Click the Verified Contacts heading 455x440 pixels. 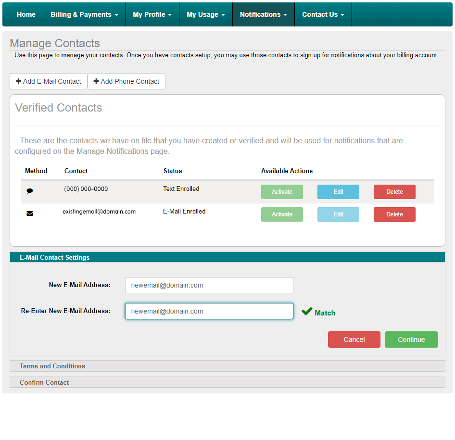59,108
